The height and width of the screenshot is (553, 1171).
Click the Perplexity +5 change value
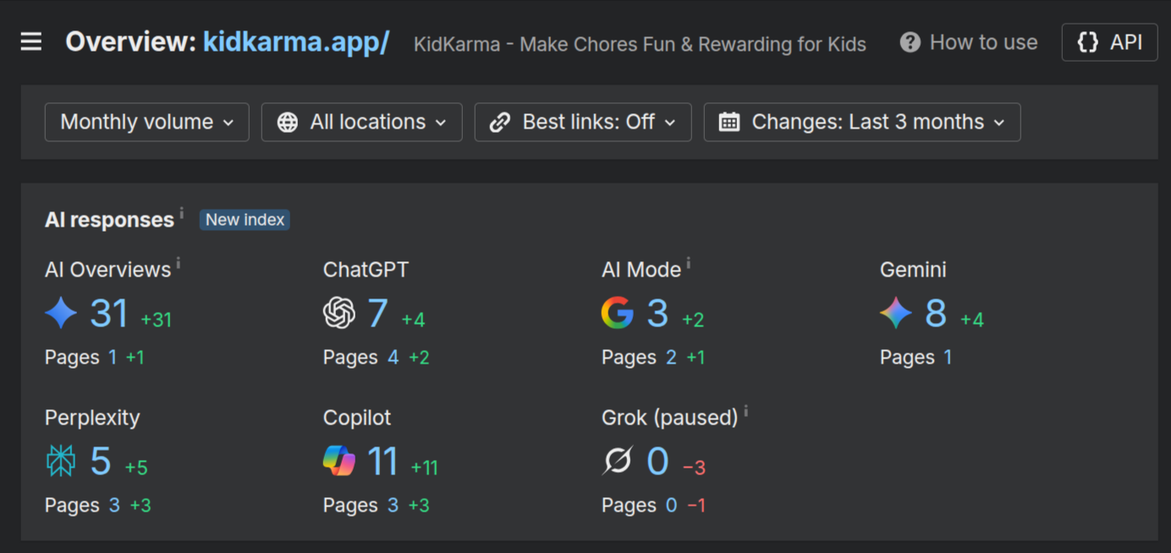coord(136,468)
